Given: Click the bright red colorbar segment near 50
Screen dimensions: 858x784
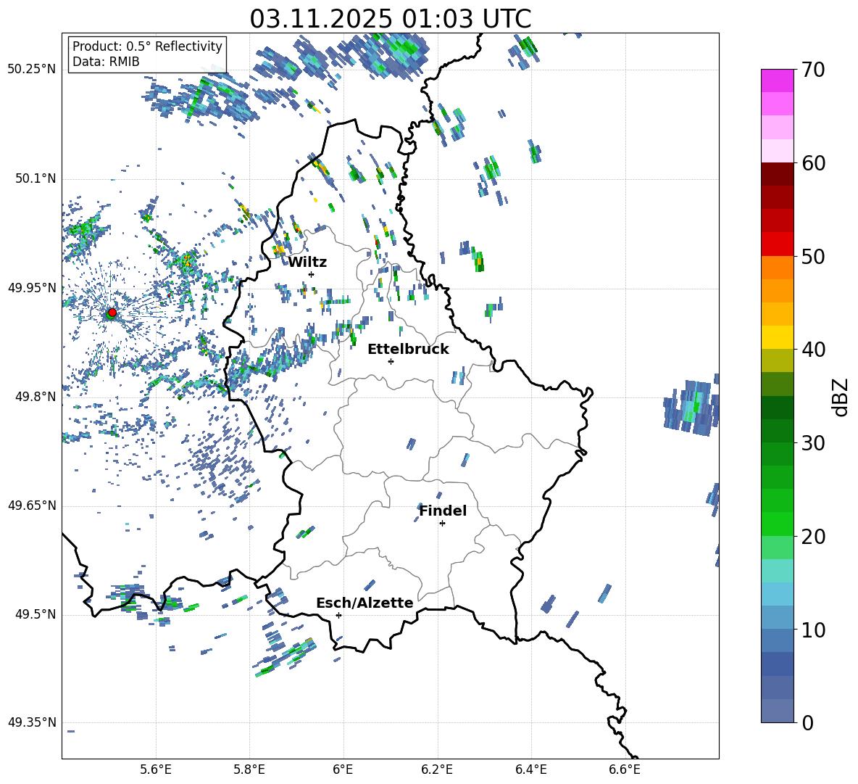Looking at the screenshot, I should pos(778,244).
